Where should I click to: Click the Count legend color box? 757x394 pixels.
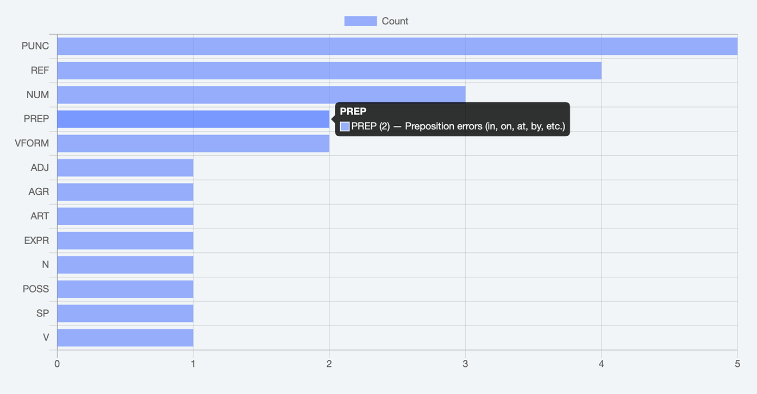(x=360, y=21)
